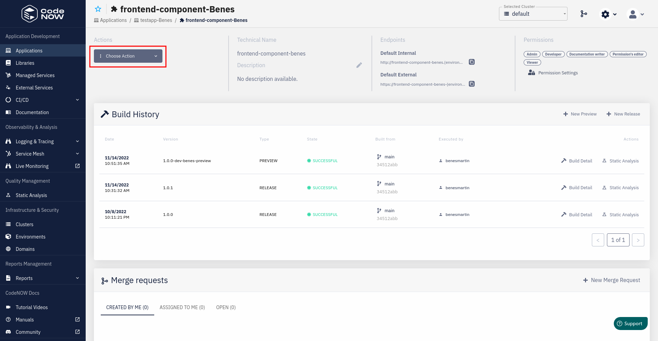Click the New Release button
658x341 pixels.
click(x=623, y=114)
